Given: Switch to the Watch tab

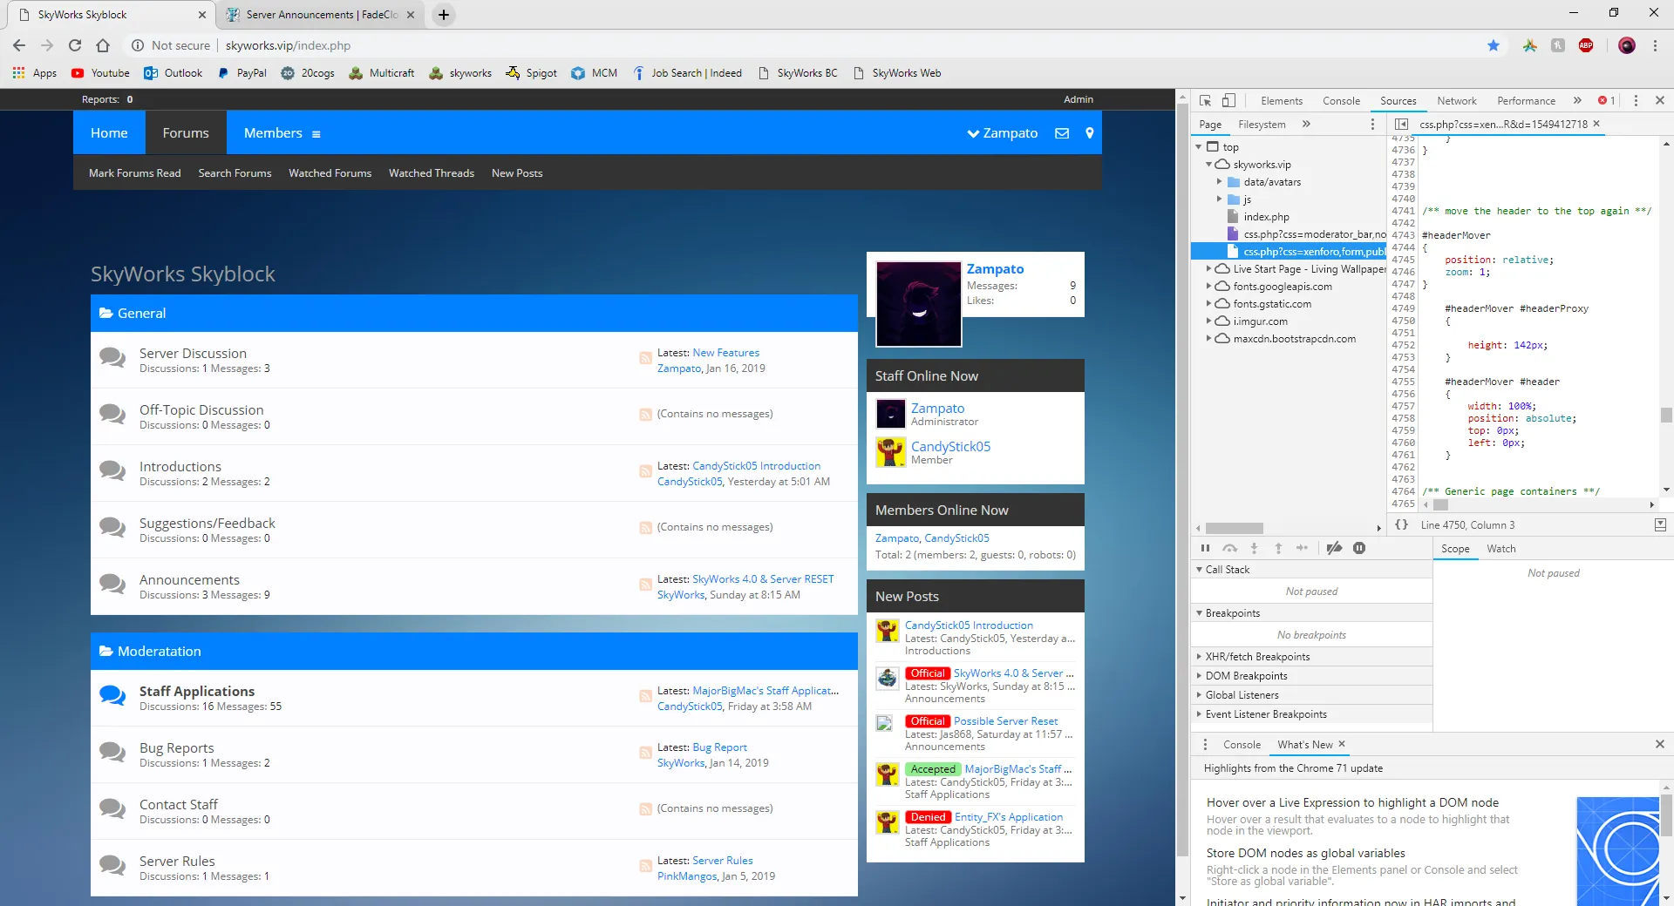Looking at the screenshot, I should click(x=1500, y=549).
